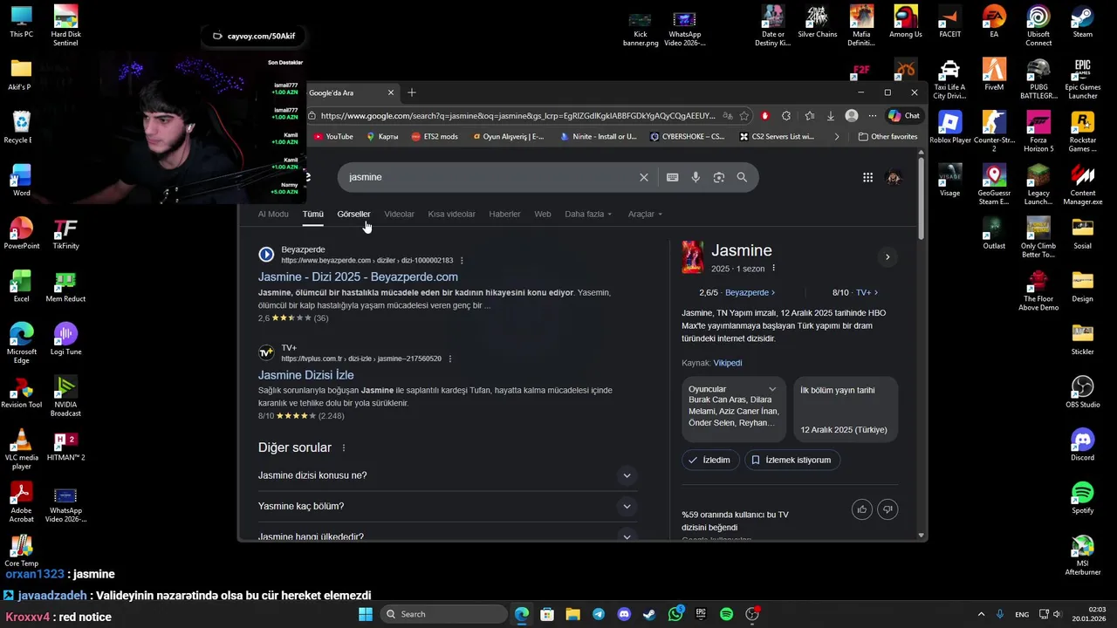Open the Google account avatar
Screen dimensions: 1117x628
tap(894, 177)
